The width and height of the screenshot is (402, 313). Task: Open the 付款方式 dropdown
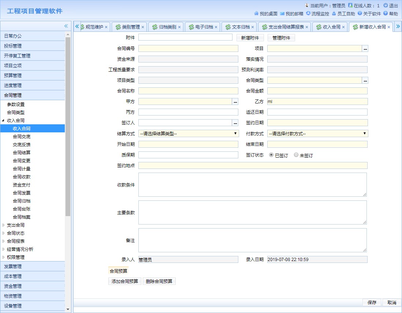tap(317, 133)
